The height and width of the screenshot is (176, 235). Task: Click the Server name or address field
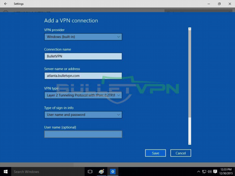[x=83, y=76]
